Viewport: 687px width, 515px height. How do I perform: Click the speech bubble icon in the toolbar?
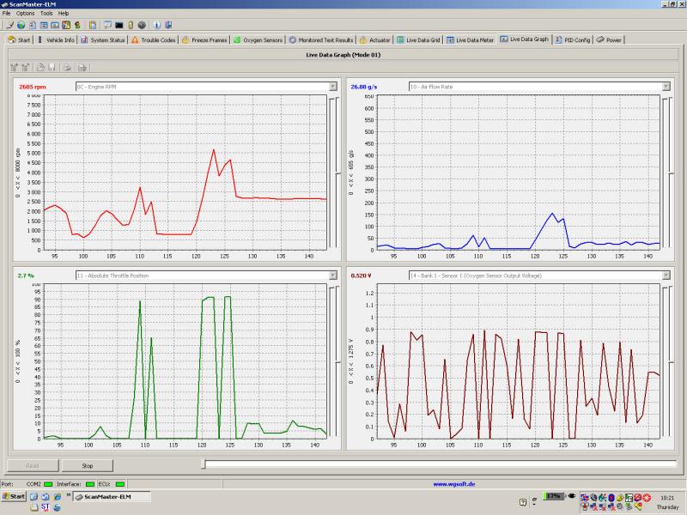107,25
